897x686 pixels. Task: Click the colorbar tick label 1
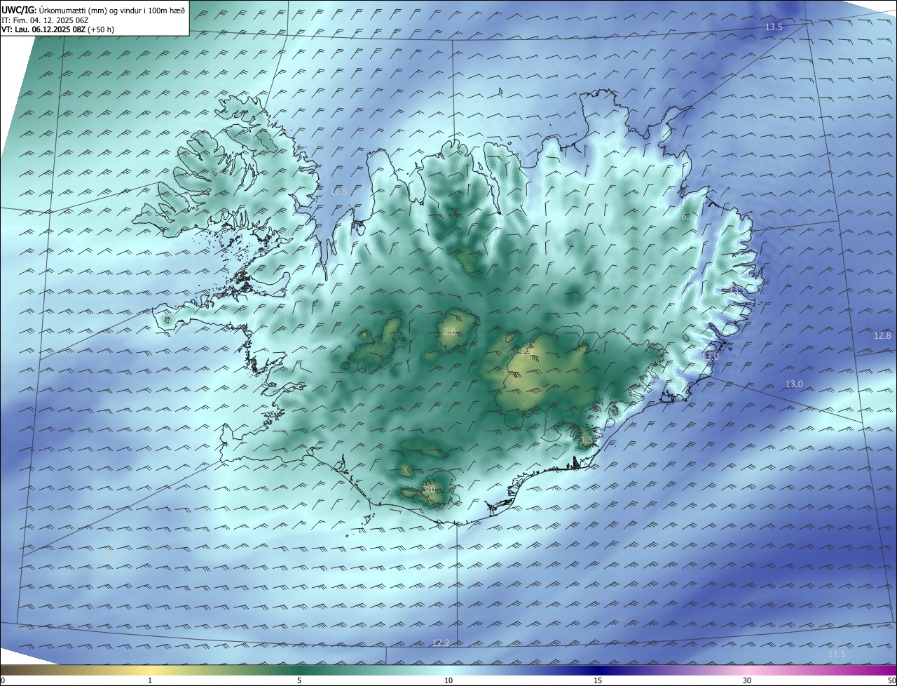click(151, 680)
